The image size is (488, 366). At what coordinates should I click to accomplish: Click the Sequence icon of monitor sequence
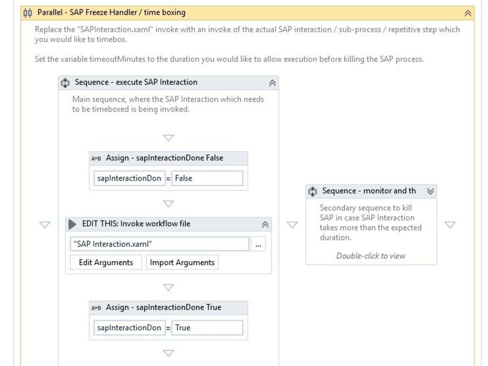click(313, 191)
